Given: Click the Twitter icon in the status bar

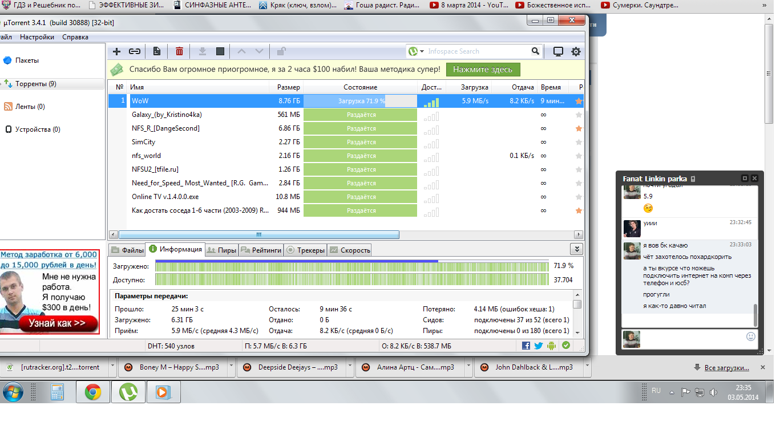Looking at the screenshot, I should tap(538, 346).
